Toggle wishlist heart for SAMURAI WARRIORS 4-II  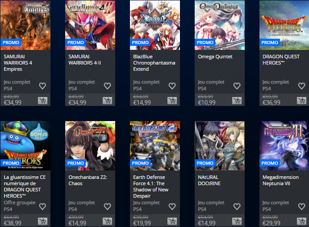[108, 86]
